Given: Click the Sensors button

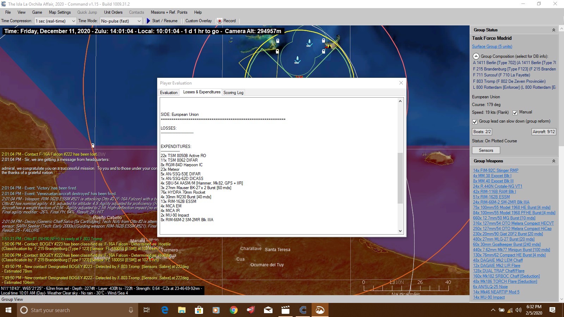Looking at the screenshot, I should (x=486, y=150).
